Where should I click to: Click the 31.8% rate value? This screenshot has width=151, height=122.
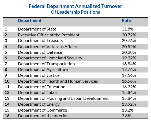coord(128,29)
